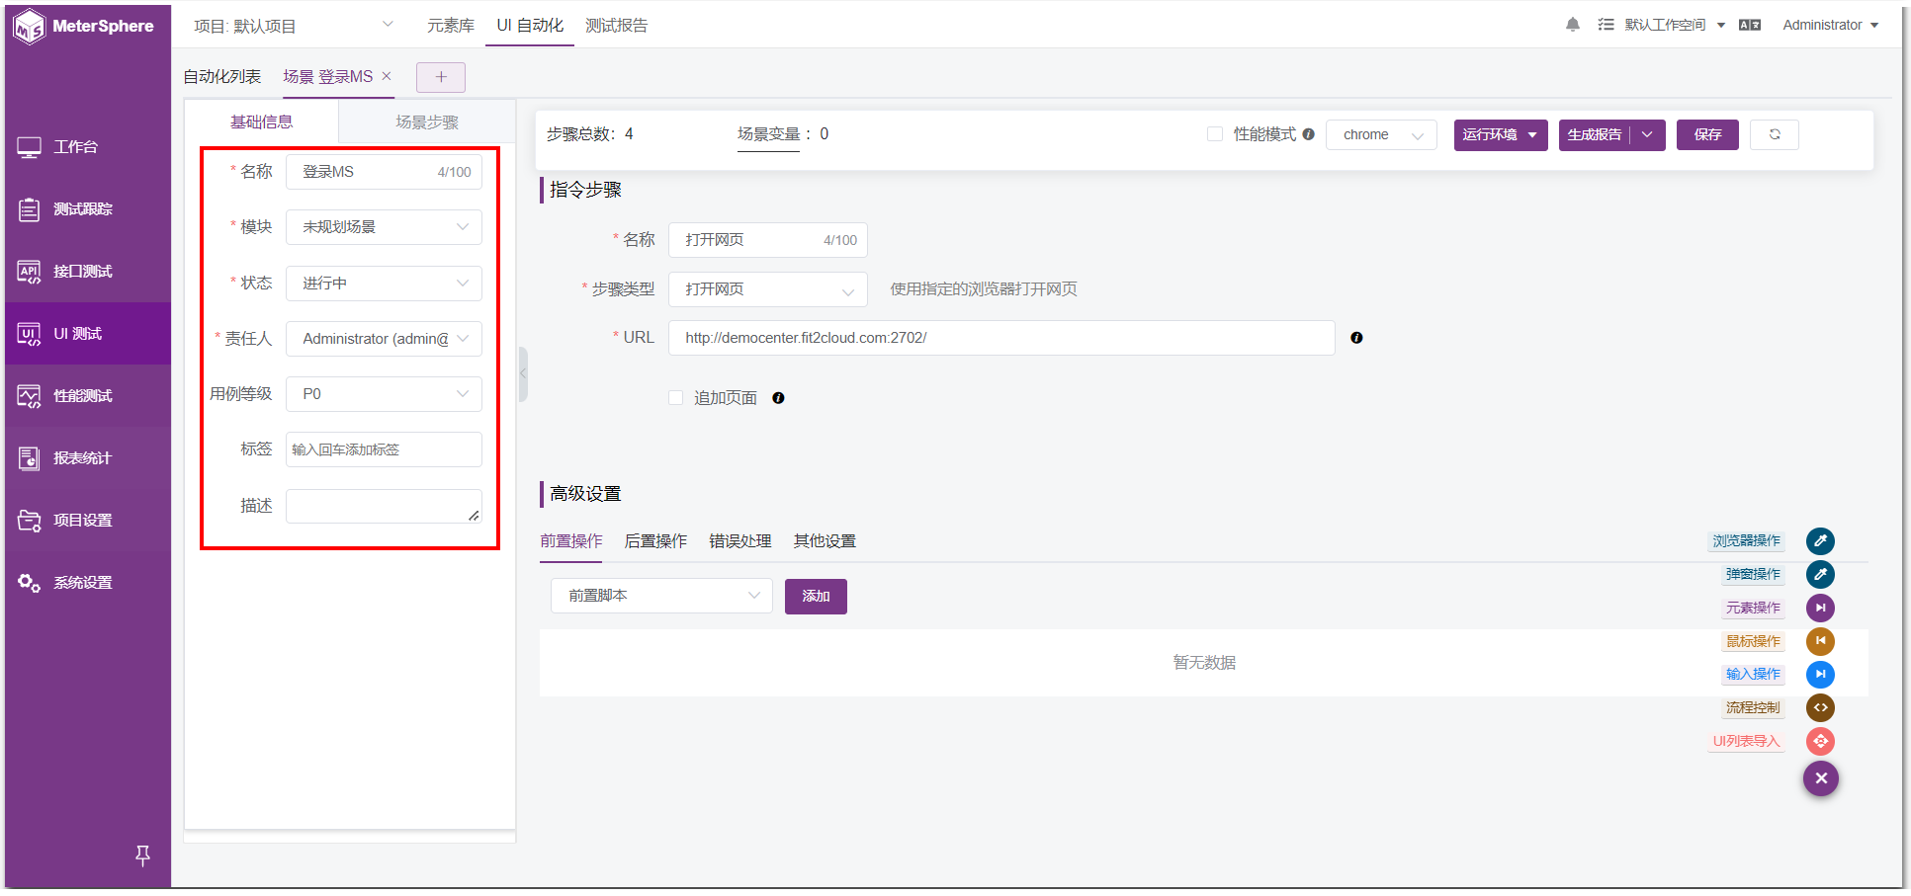Click the language switch icon in header
The width and height of the screenshot is (1911, 896).
(1750, 25)
